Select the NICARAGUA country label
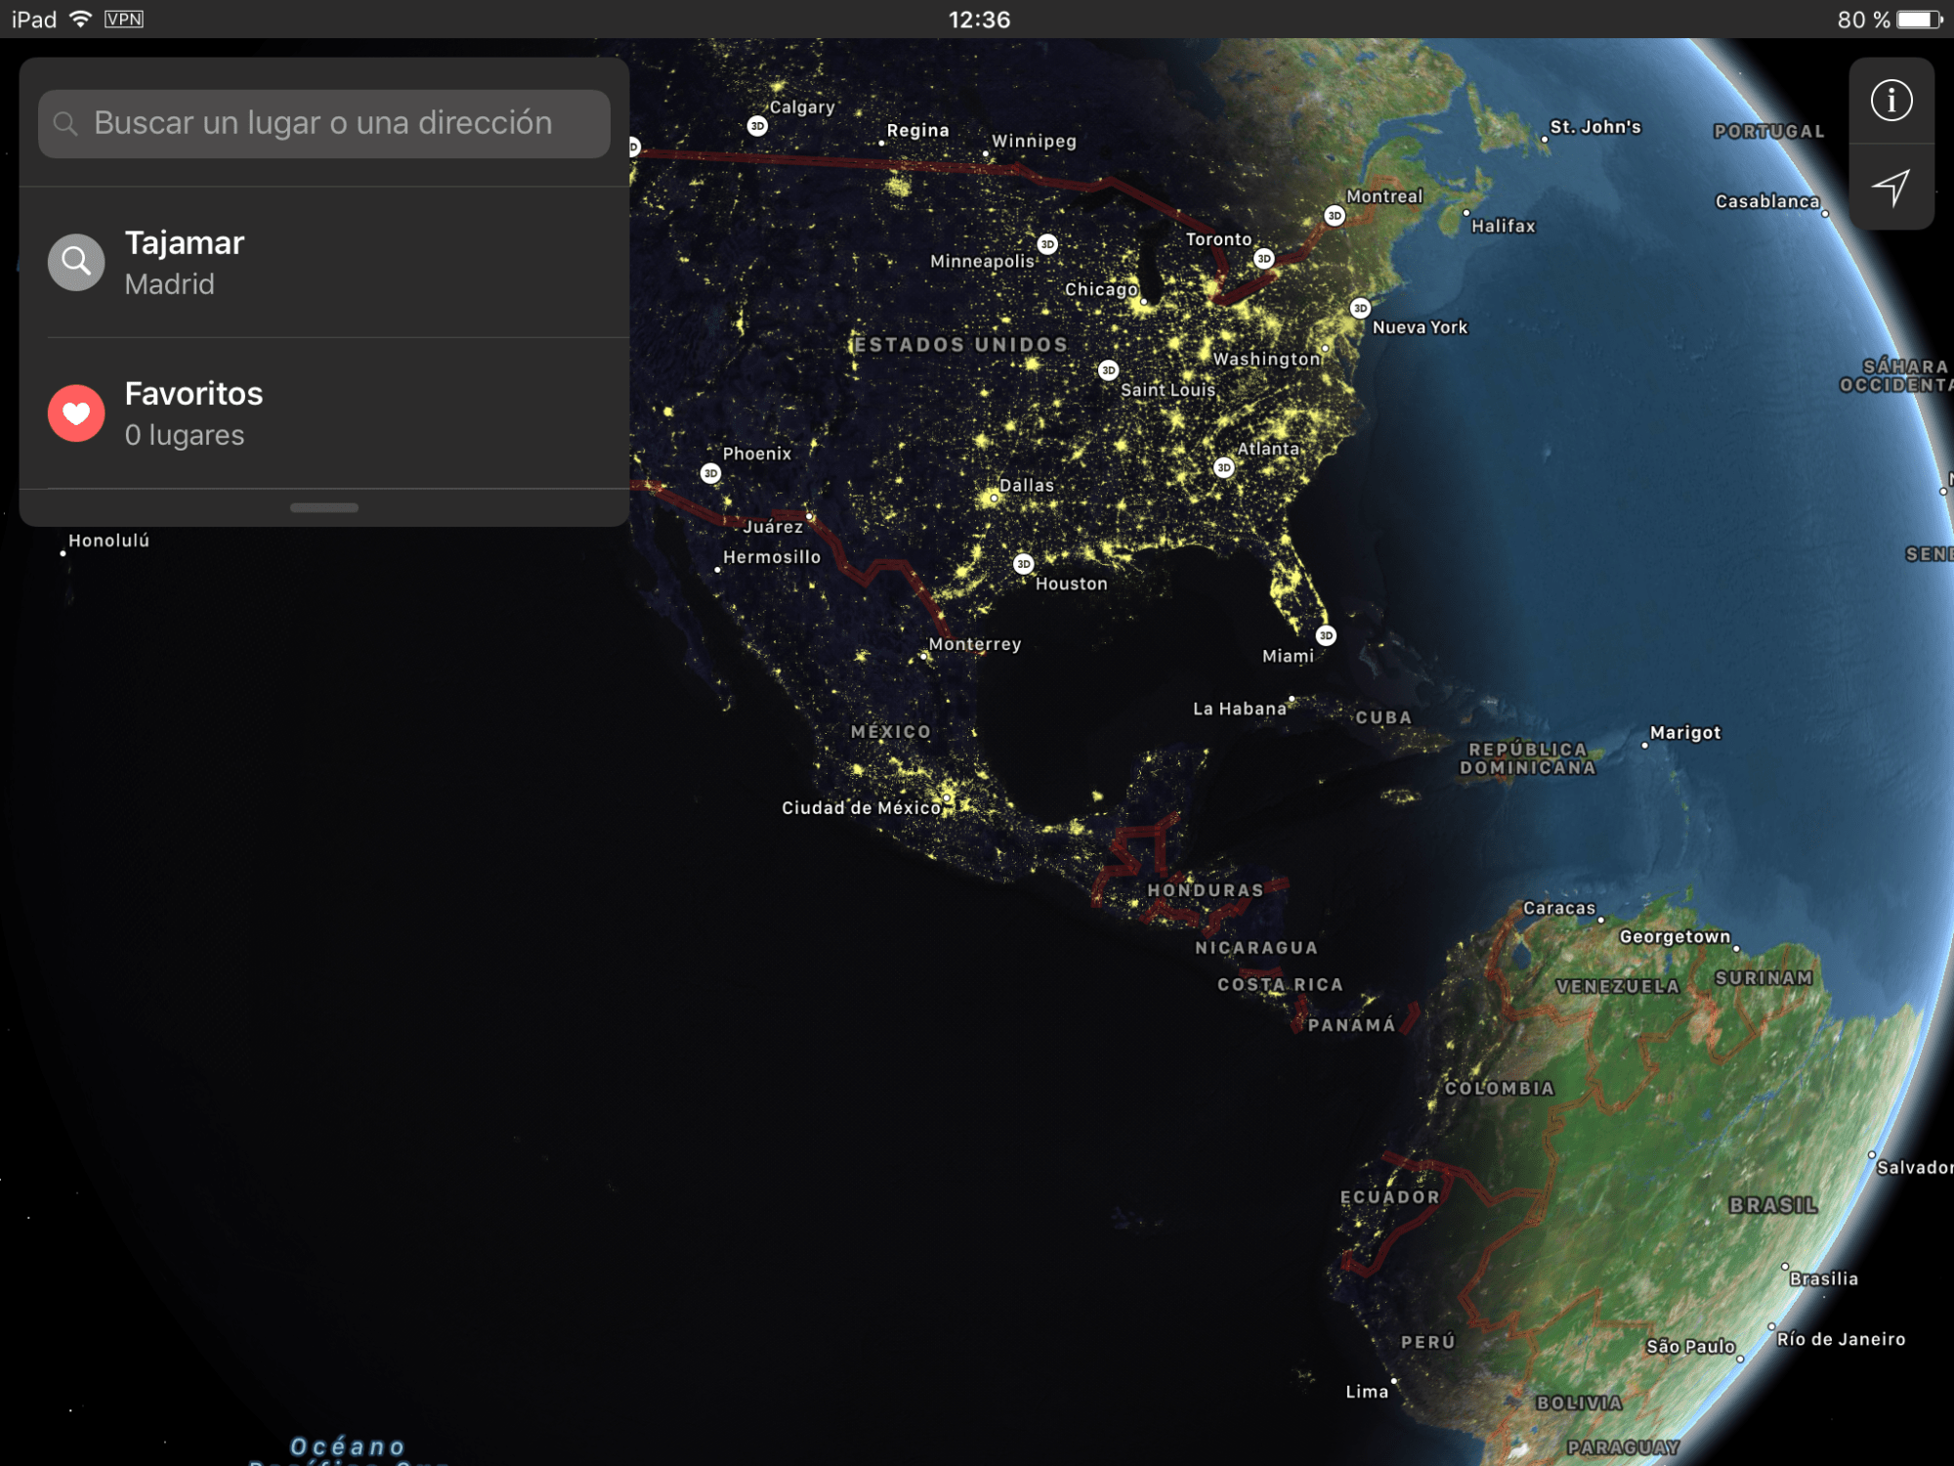Viewport: 1954px width, 1466px height. pos(1256,948)
